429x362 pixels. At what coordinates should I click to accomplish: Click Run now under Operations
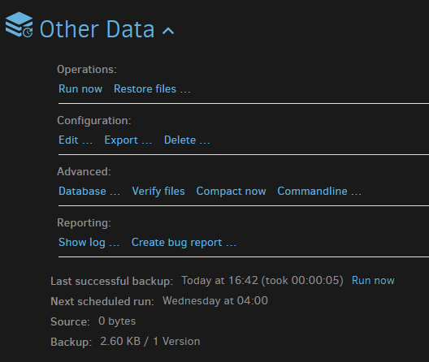(80, 88)
